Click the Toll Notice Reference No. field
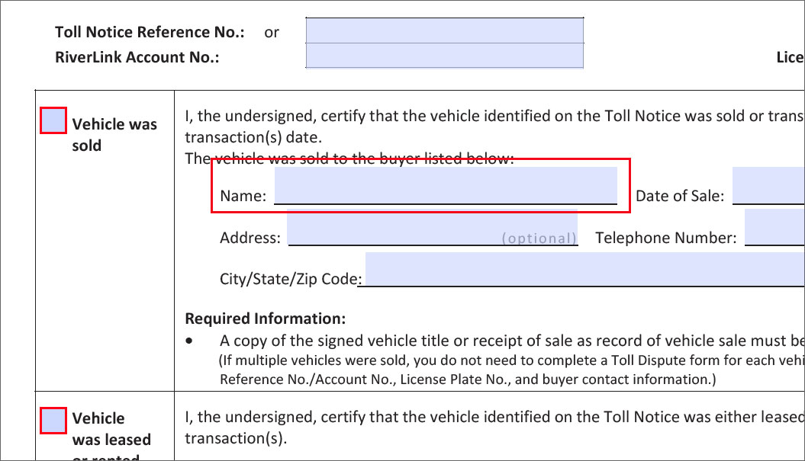This screenshot has height=461, width=805. coord(445,30)
